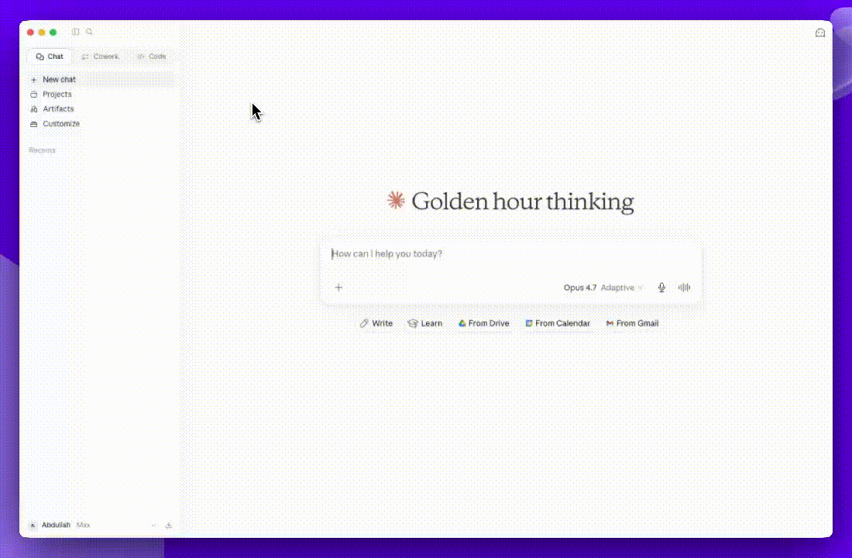Open Projects in the sidebar
The height and width of the screenshot is (558, 852).
tap(101, 94)
